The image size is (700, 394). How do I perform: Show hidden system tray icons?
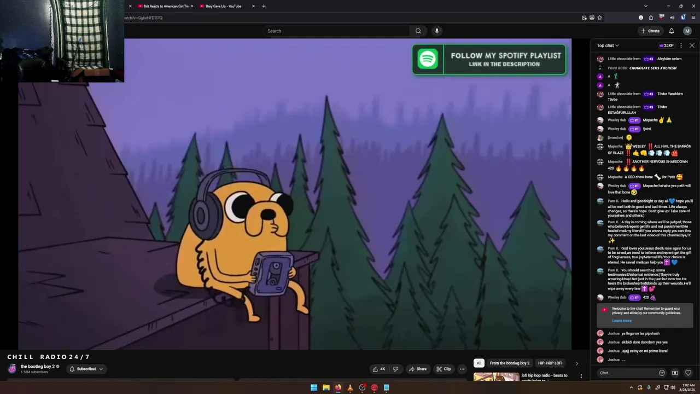coord(631,387)
